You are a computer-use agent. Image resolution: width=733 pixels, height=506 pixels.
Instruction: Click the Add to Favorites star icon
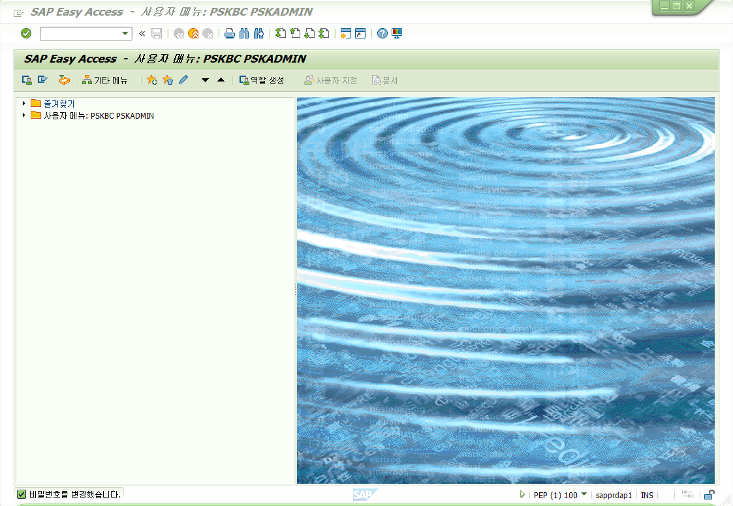point(152,80)
